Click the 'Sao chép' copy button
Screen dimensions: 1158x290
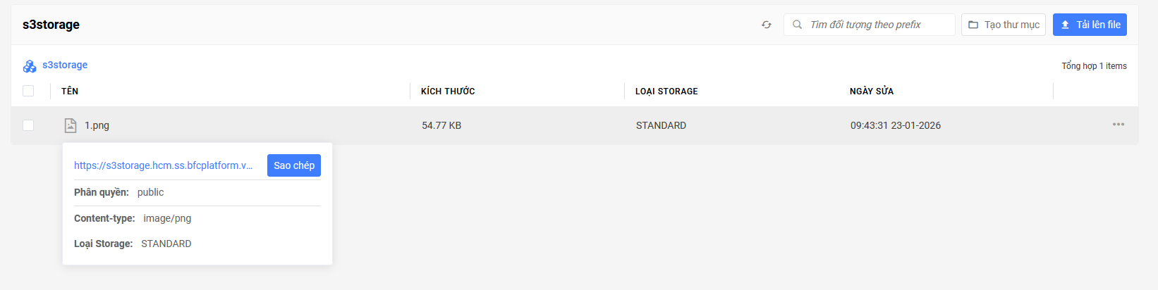294,165
